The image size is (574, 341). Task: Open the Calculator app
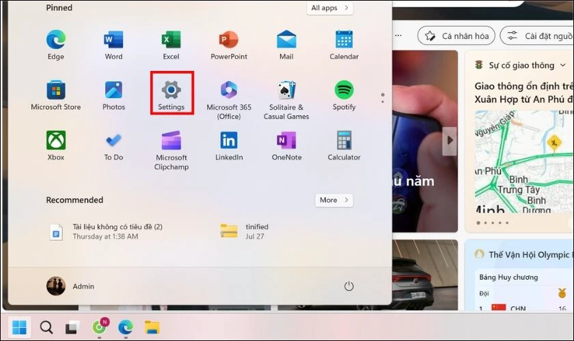pyautogui.click(x=344, y=145)
